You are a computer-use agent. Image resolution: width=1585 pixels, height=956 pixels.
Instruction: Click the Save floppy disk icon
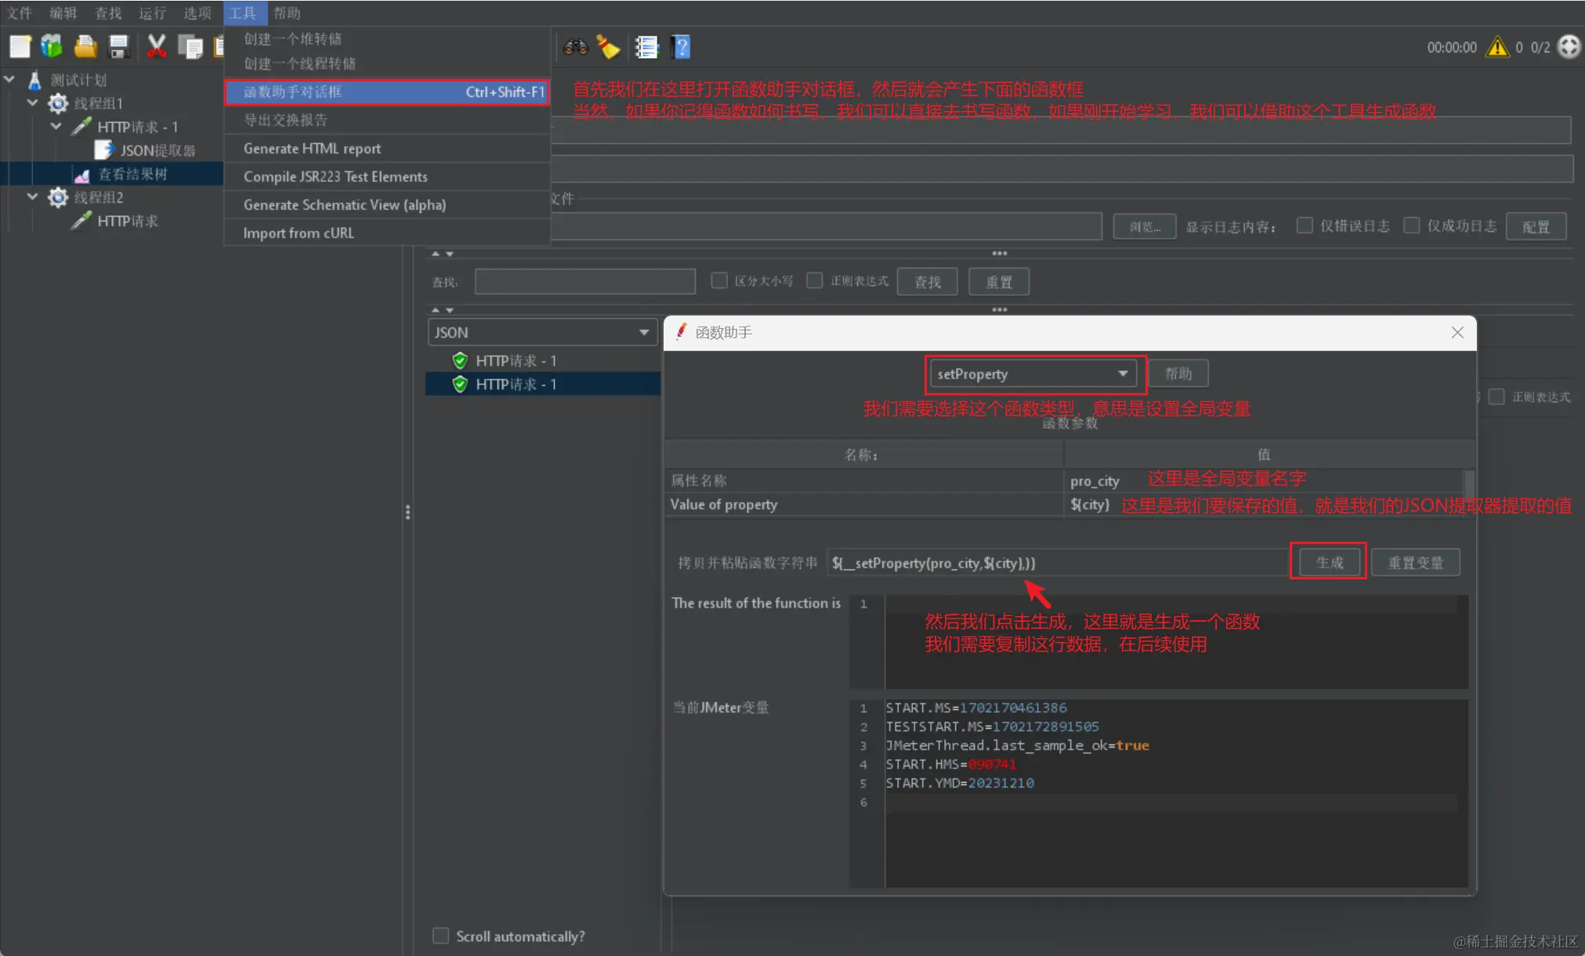118,47
